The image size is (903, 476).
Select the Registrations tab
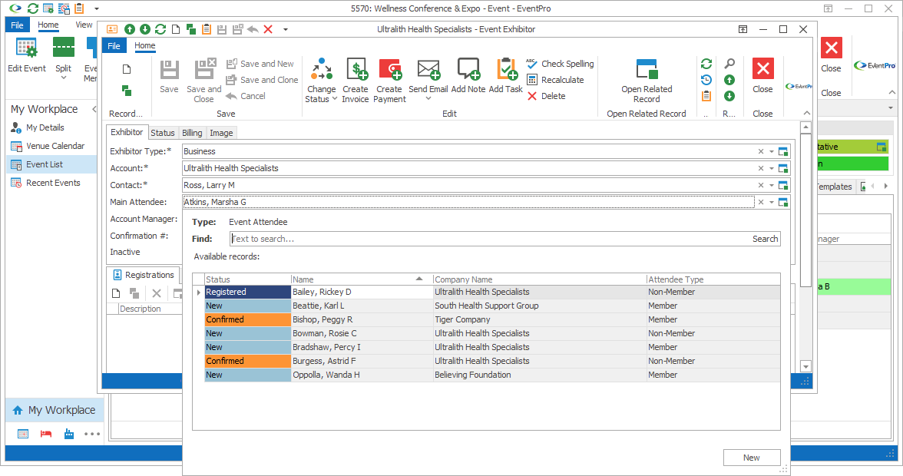pyautogui.click(x=144, y=275)
